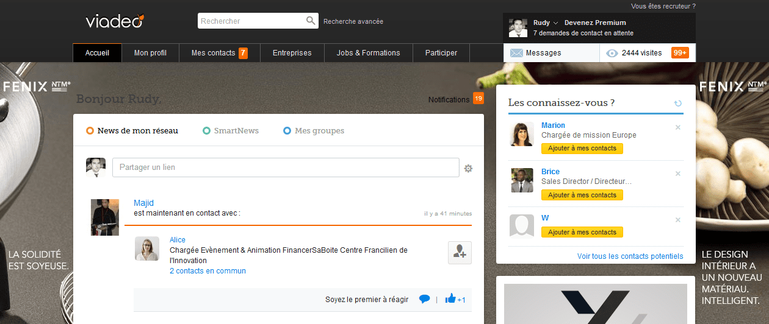Screen dimensions: 769x324
Task: Dismiss W's contact suggestion
Action: pyautogui.click(x=677, y=220)
